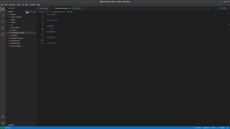Click Collapse Folders icon in Explorer

coord(35,12)
